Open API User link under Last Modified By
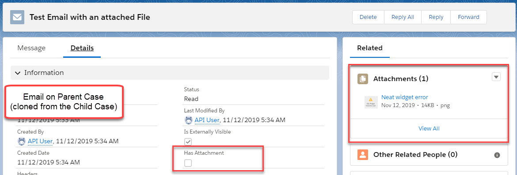 [207, 120]
